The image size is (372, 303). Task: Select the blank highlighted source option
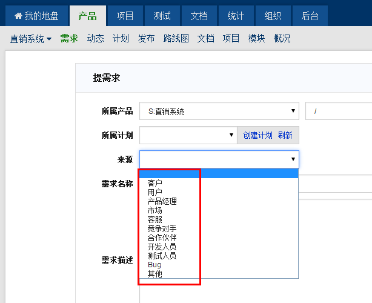(x=219, y=174)
